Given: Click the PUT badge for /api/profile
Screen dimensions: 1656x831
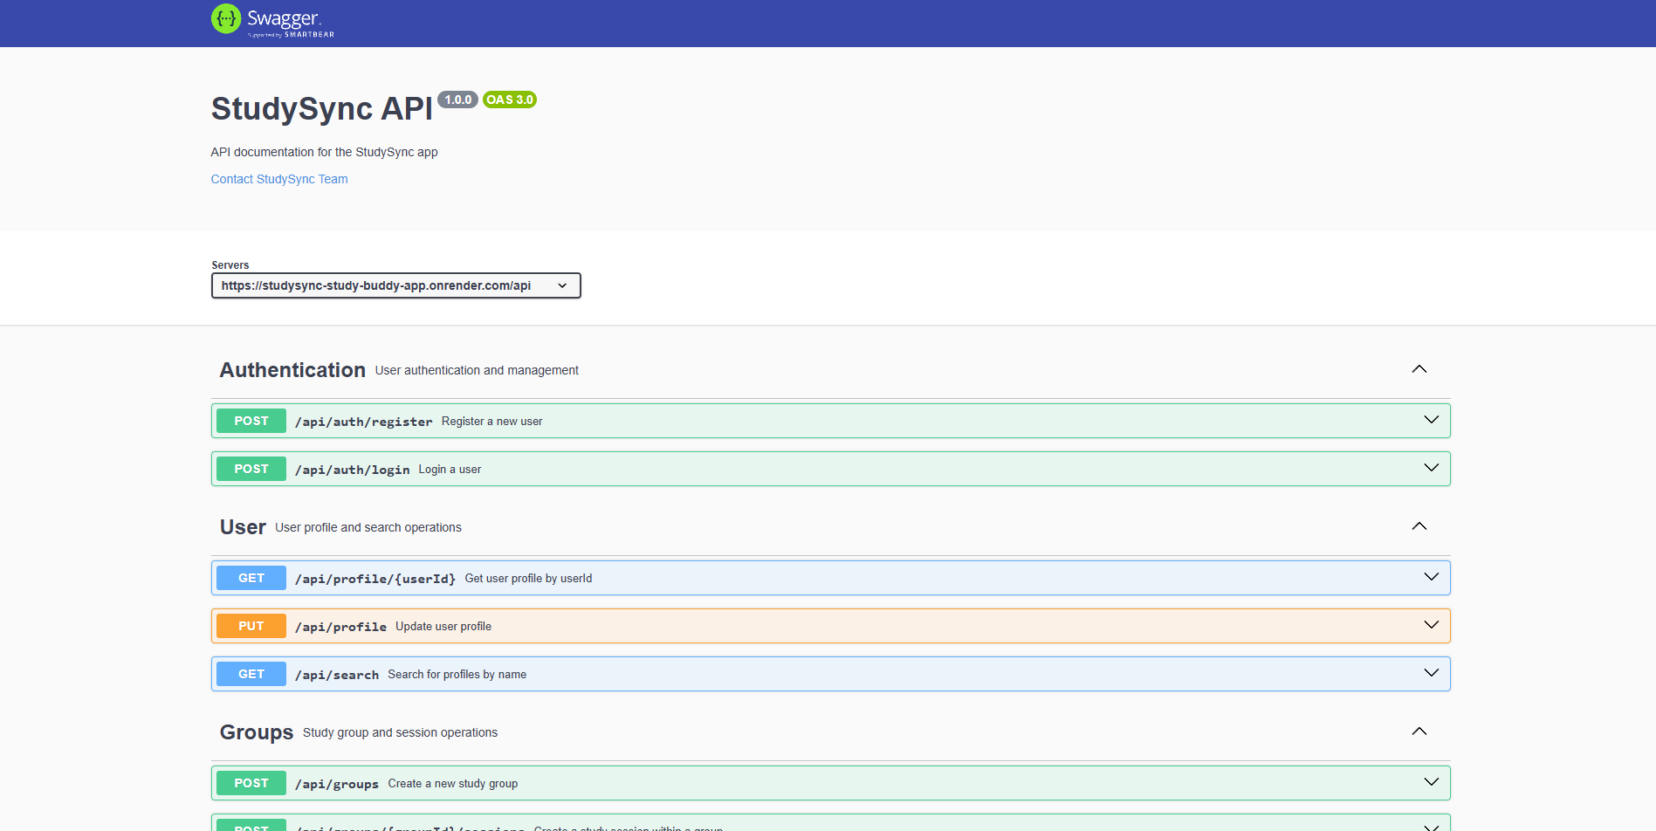Looking at the screenshot, I should pyautogui.click(x=251, y=626).
